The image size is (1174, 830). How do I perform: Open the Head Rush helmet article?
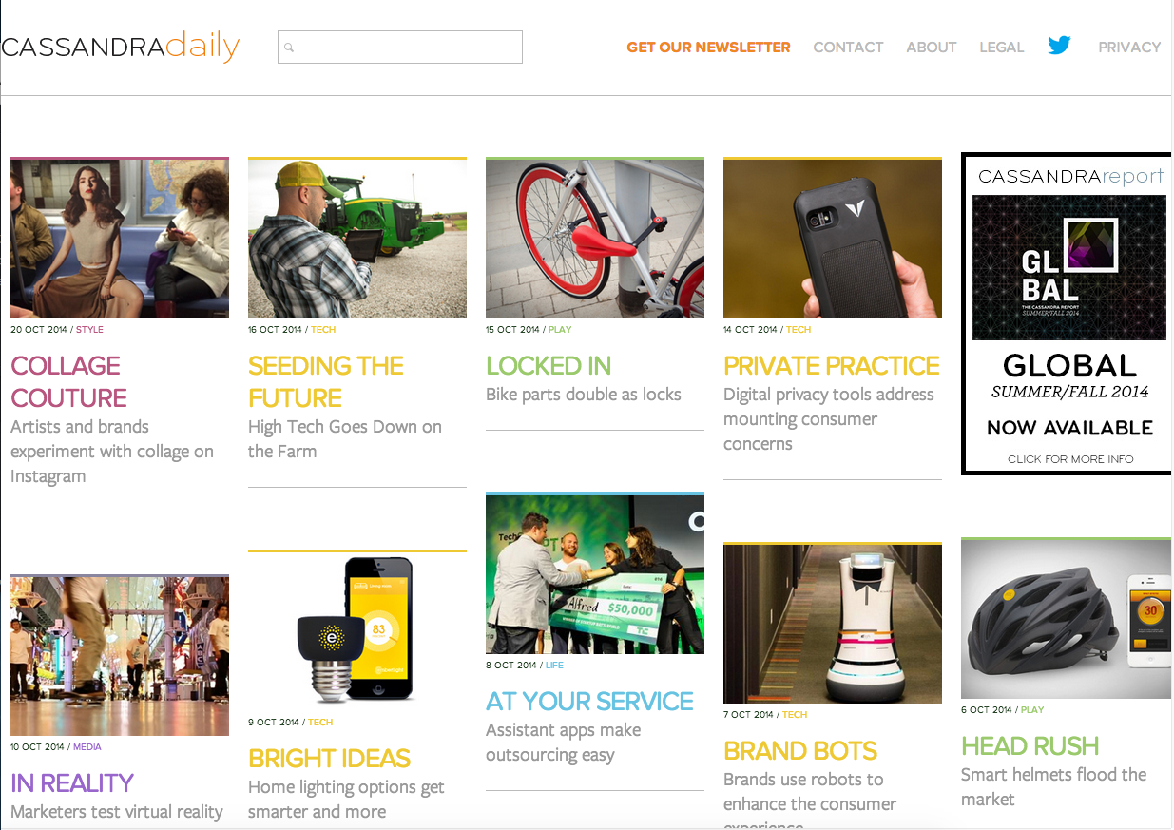(1030, 745)
